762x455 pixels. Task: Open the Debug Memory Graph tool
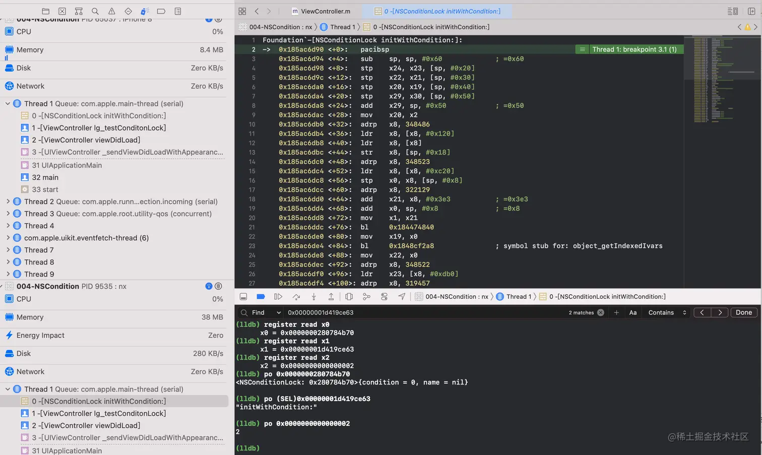(366, 297)
